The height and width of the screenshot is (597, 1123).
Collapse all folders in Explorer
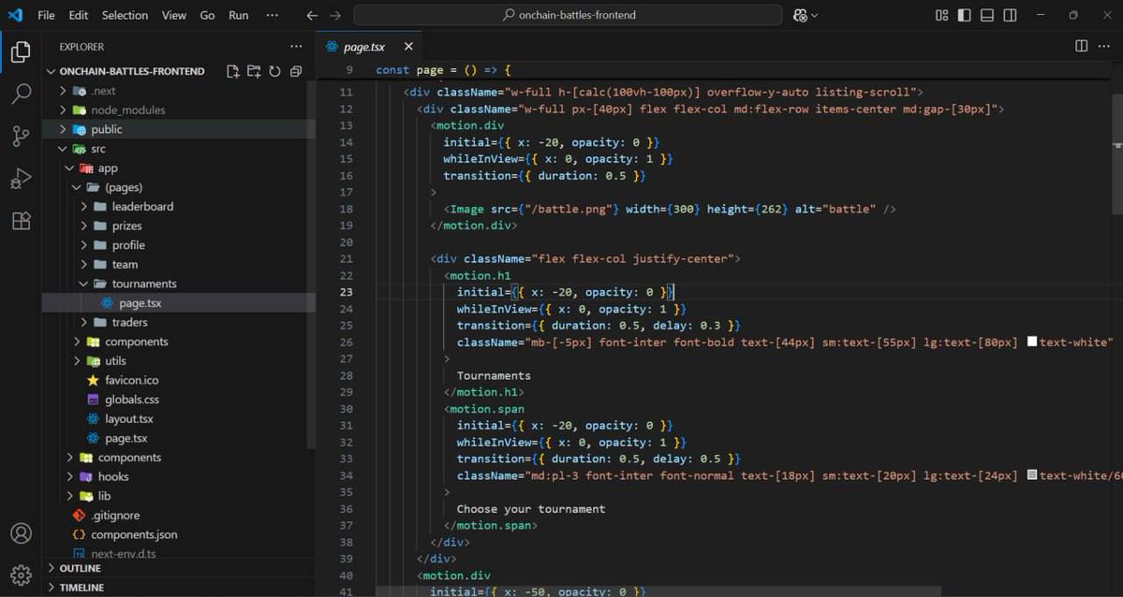pos(295,71)
